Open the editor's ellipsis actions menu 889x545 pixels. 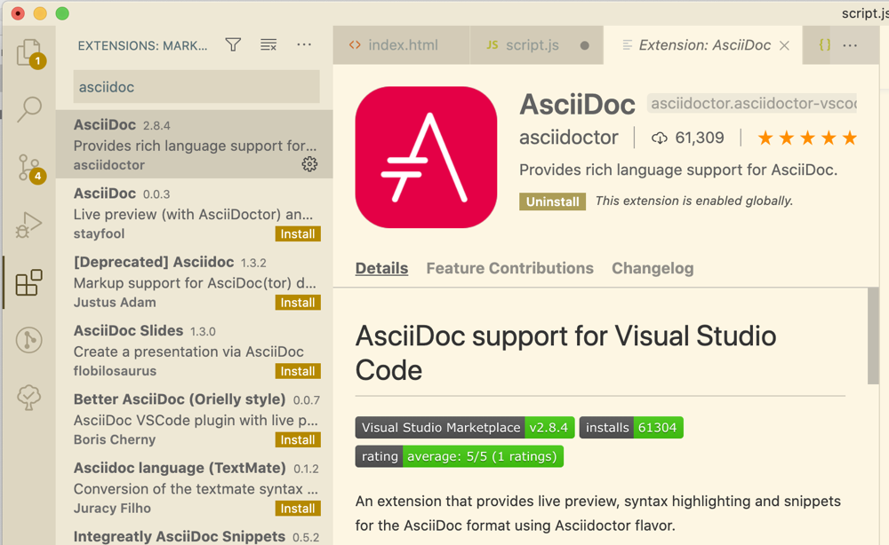[850, 44]
